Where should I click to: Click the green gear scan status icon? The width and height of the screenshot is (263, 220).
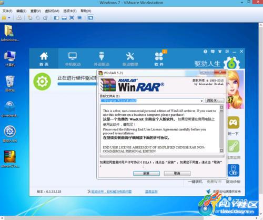tap(42, 82)
